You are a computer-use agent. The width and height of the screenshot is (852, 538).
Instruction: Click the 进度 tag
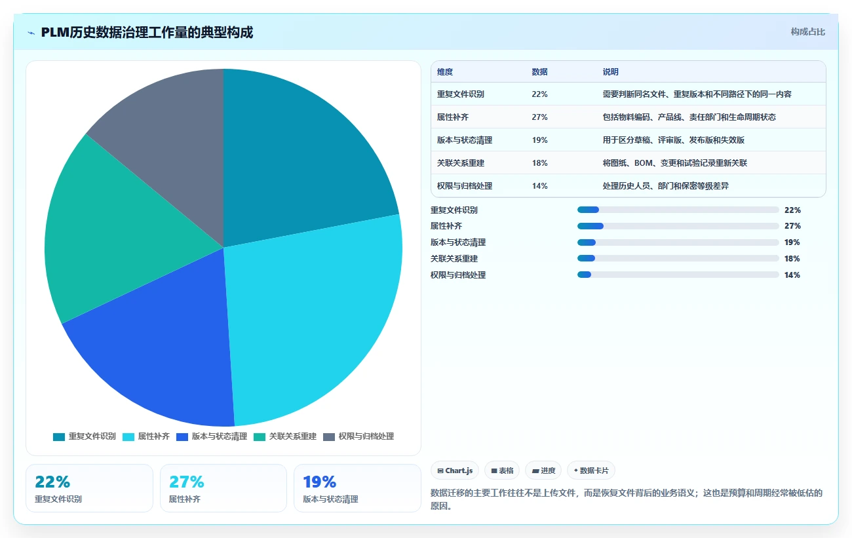[543, 471]
